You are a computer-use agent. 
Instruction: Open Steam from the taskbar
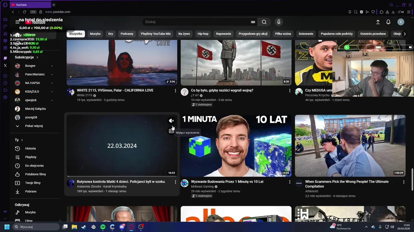click(x=84, y=227)
